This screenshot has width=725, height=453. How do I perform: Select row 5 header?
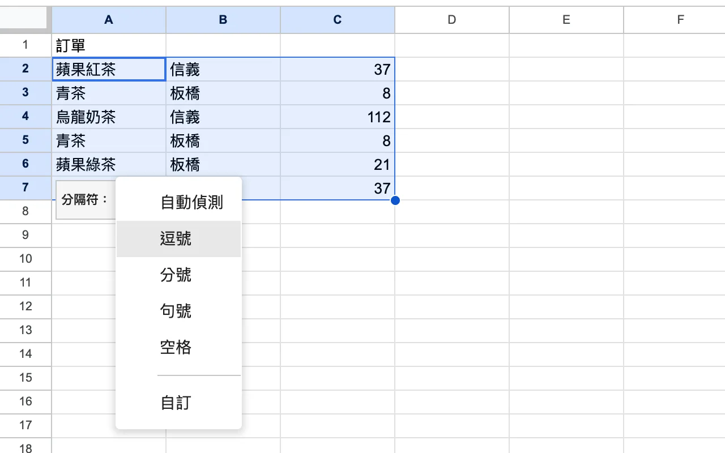click(25, 140)
